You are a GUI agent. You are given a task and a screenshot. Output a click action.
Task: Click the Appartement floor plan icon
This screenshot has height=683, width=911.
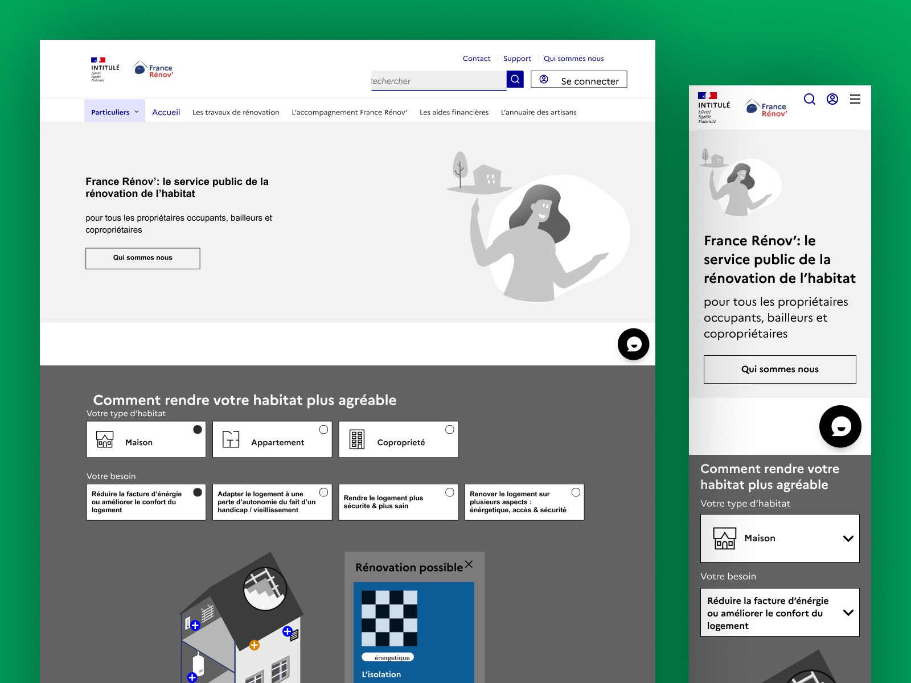click(x=231, y=439)
